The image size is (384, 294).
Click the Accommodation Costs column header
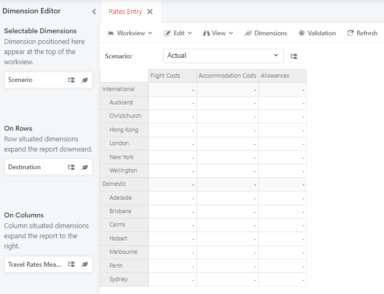(227, 76)
